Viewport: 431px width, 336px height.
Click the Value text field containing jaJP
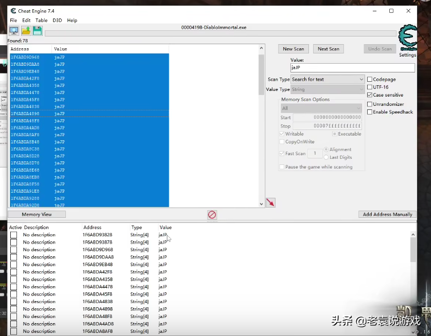tap(352, 68)
